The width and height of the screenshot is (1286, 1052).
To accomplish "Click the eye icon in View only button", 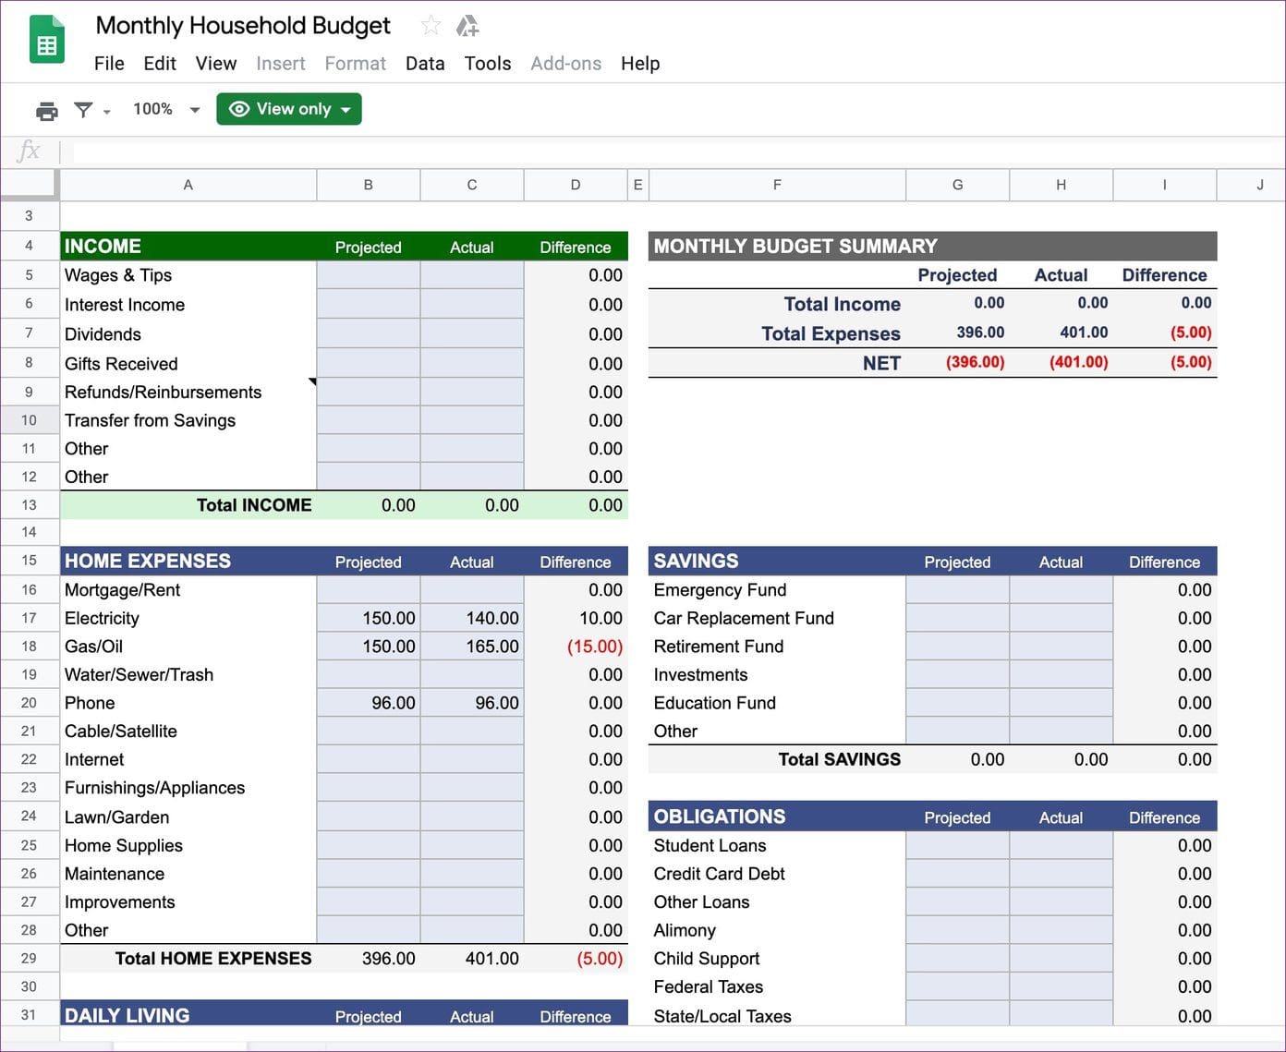I will pos(239,109).
